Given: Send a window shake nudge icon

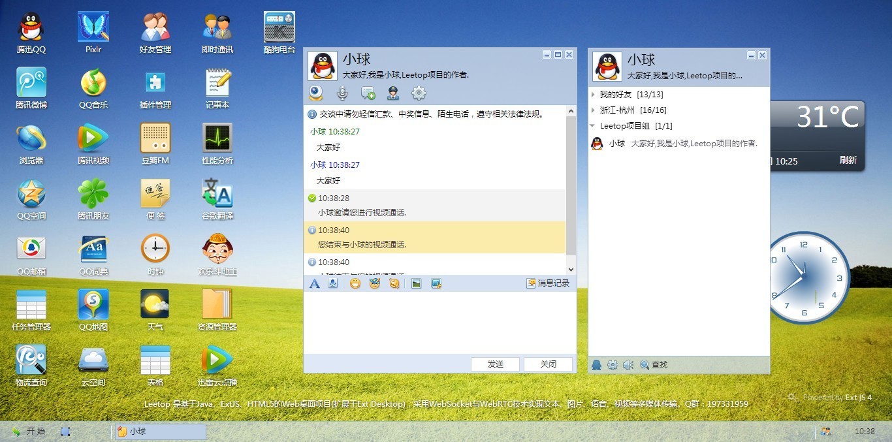Looking at the screenshot, I should (394, 283).
